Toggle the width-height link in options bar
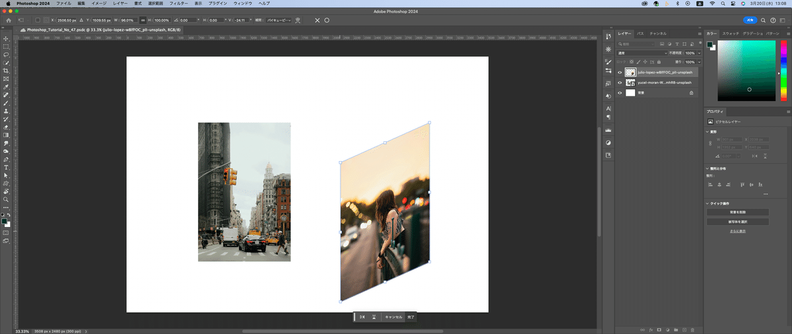The image size is (792, 334). [x=143, y=20]
